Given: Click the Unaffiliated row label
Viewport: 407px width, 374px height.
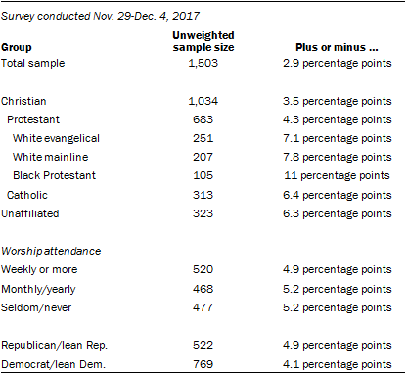Looking at the screenshot, I should tap(30, 213).
